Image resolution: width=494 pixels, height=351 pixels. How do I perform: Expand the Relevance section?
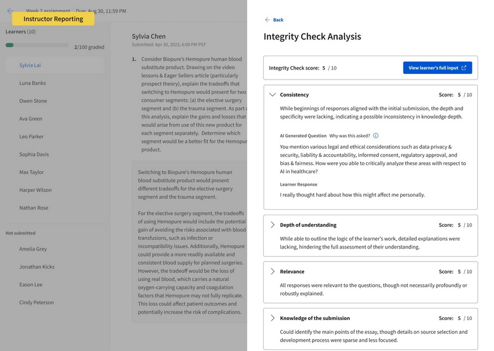click(272, 271)
